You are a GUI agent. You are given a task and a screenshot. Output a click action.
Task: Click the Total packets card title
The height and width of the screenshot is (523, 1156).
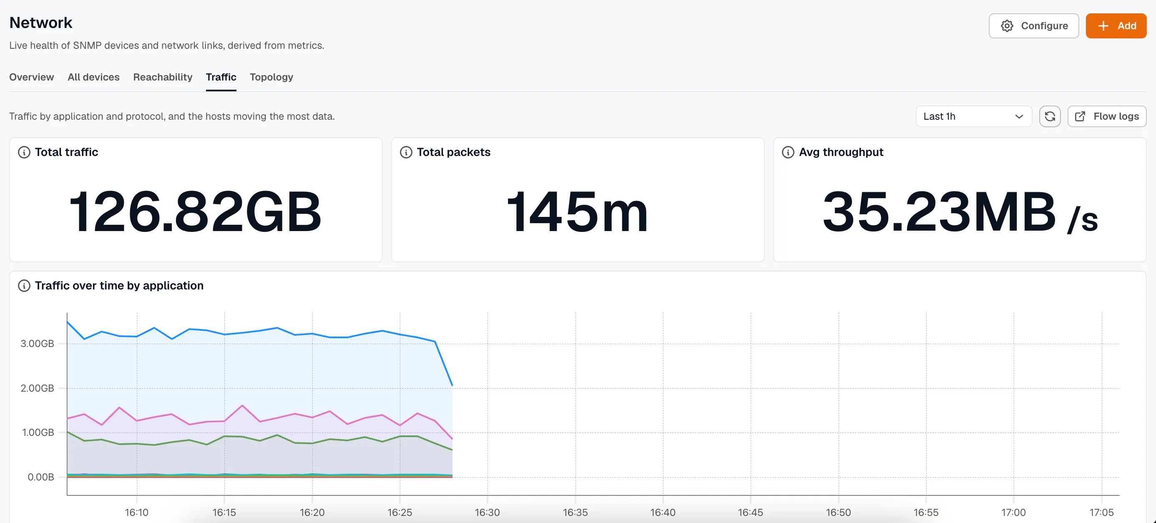[x=453, y=152]
